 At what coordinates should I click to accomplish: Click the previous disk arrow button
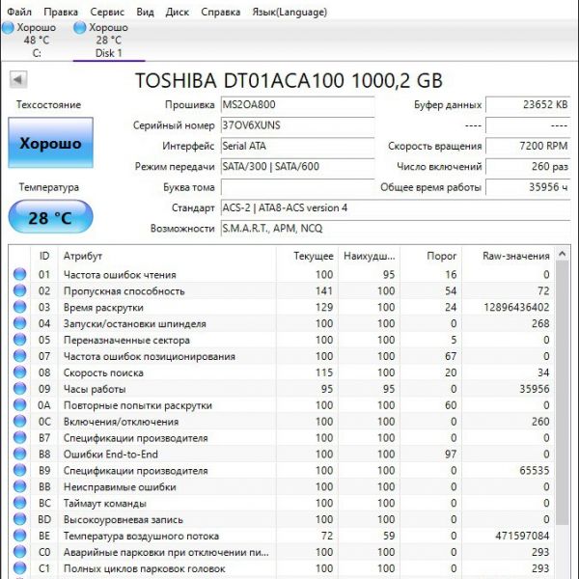coord(18,79)
